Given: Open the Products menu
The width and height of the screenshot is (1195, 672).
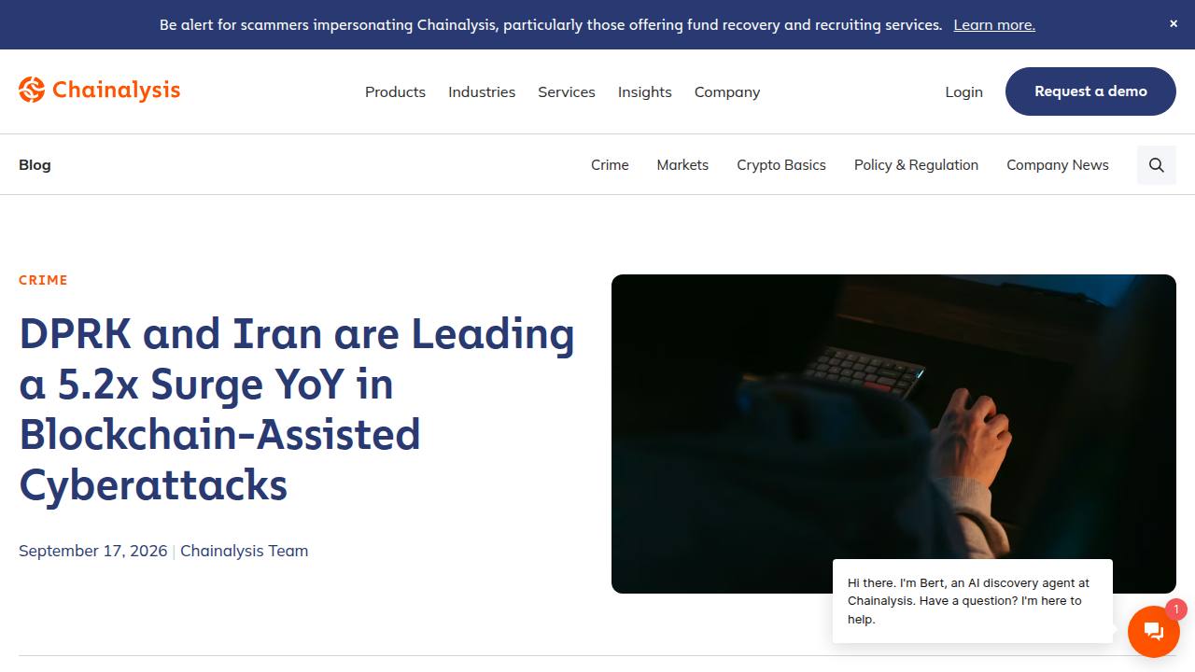Looking at the screenshot, I should tap(395, 91).
